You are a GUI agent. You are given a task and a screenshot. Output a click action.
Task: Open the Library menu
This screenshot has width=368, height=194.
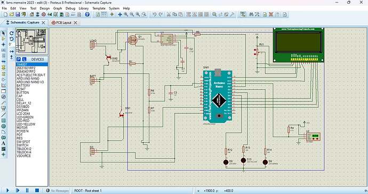click(84, 8)
